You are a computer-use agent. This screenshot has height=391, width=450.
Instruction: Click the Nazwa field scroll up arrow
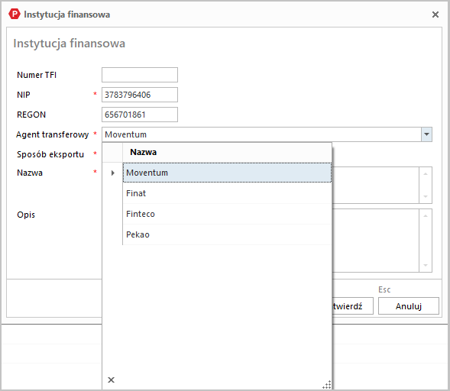pyautogui.click(x=426, y=174)
